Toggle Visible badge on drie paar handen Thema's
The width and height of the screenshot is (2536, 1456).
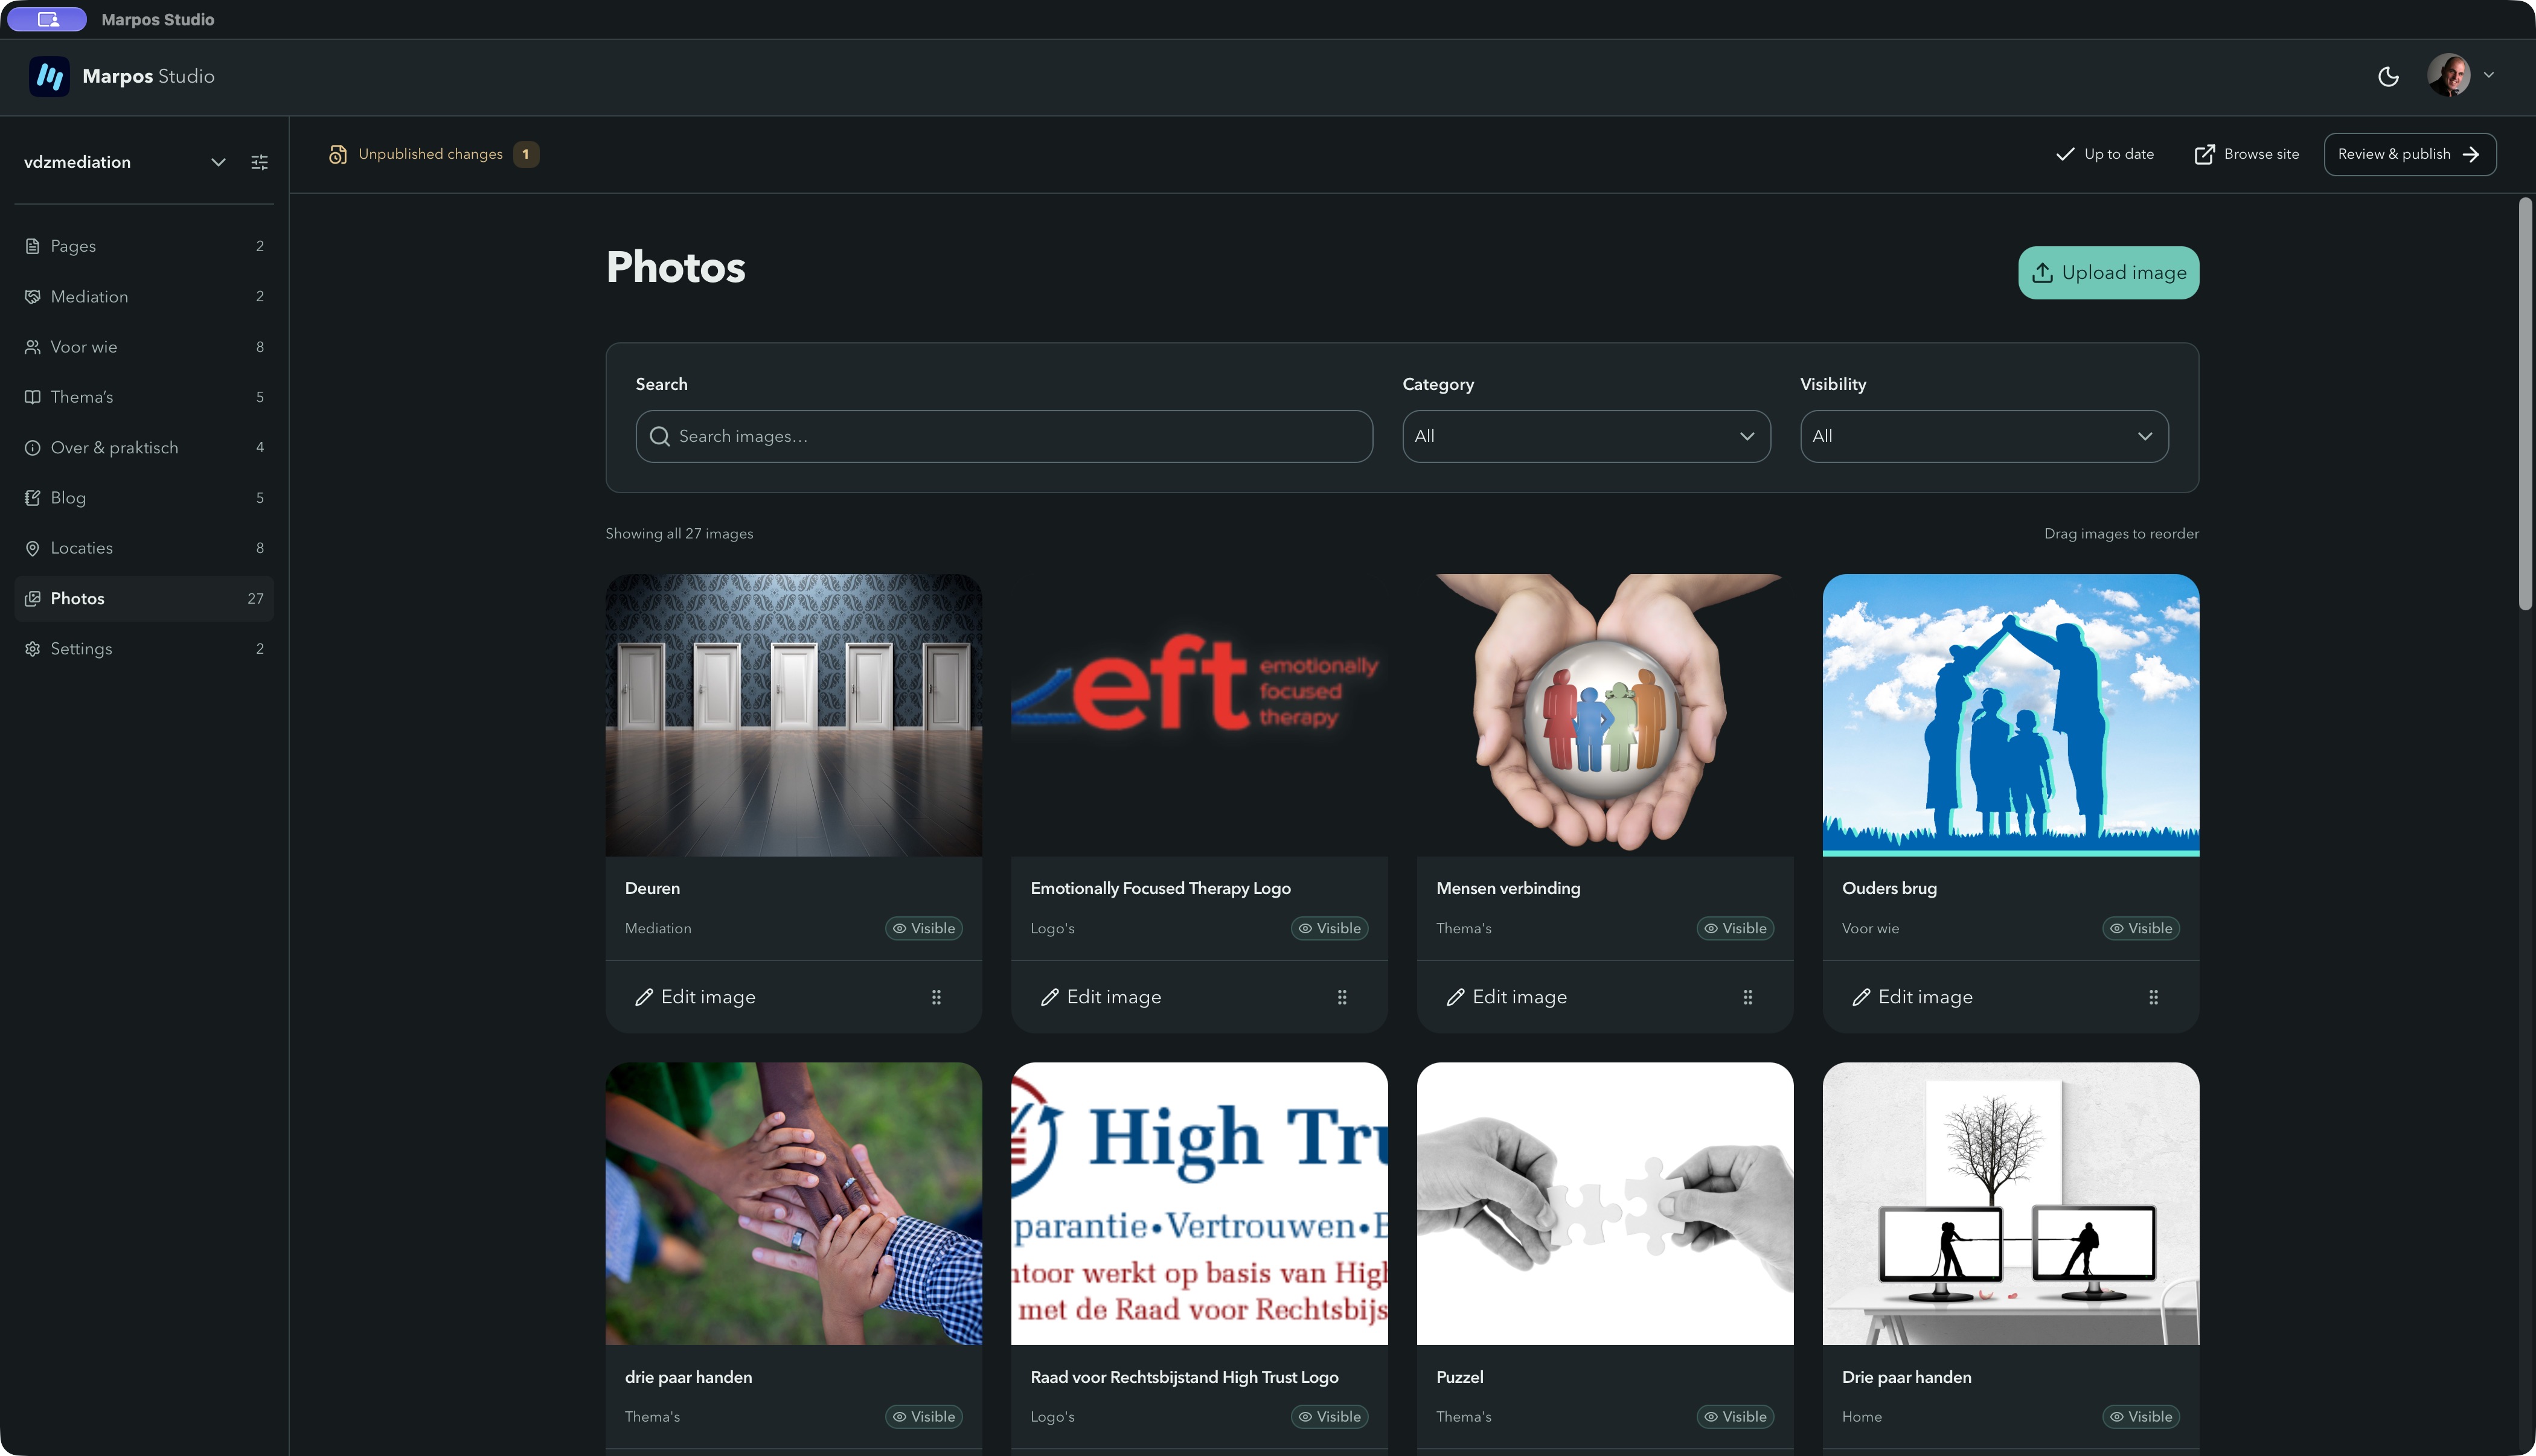(x=924, y=1416)
